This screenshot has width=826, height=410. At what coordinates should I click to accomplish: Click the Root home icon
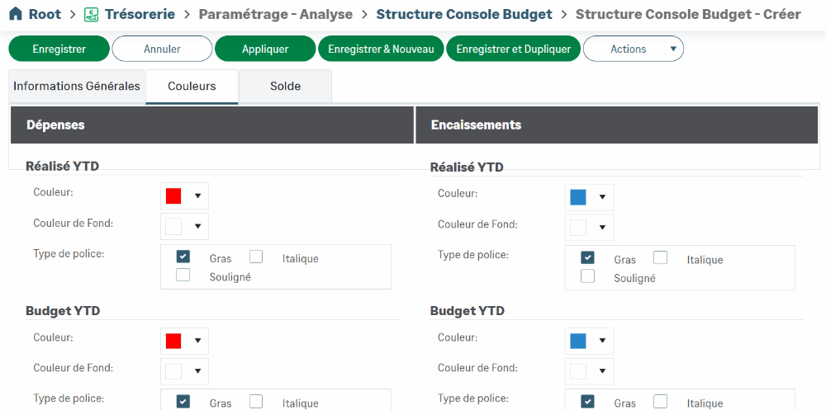click(x=15, y=14)
